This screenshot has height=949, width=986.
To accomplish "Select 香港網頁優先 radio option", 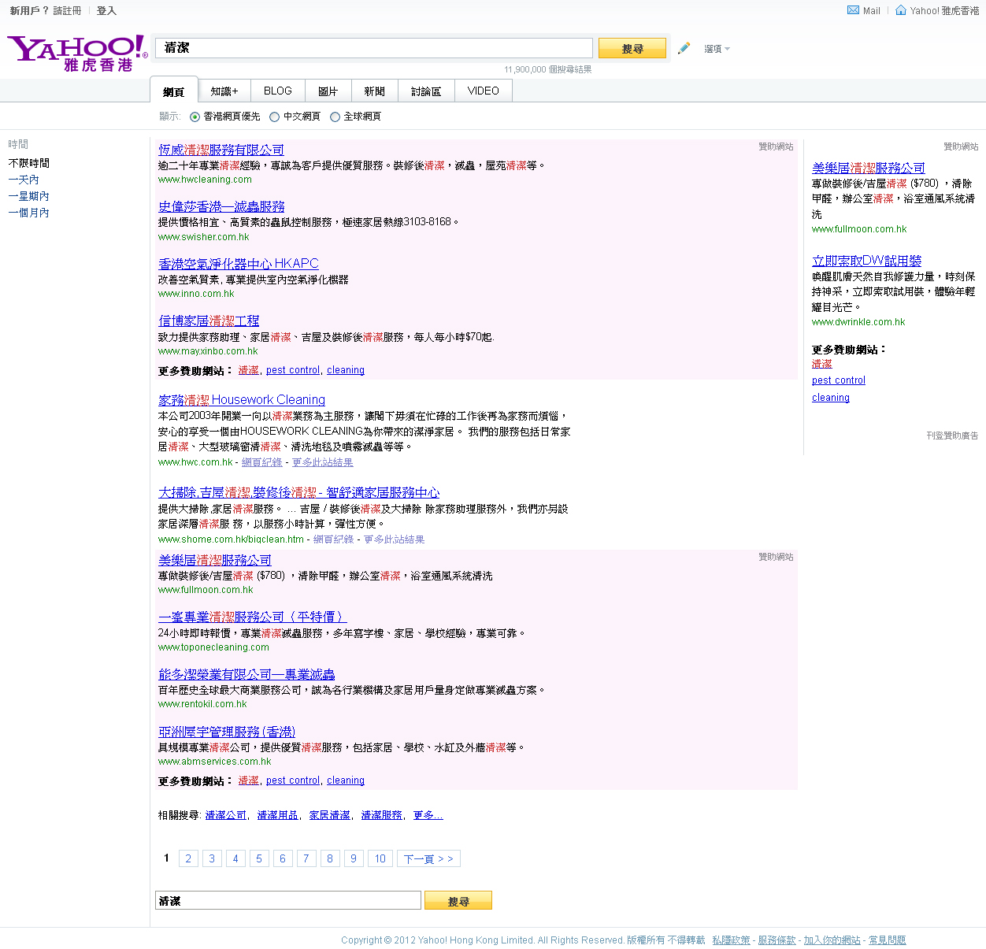I will click(195, 117).
